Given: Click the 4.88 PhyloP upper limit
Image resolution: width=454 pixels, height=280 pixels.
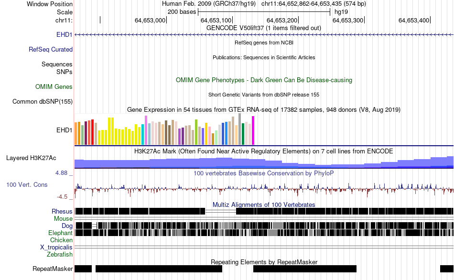Looking at the screenshot, I should 61,173.
